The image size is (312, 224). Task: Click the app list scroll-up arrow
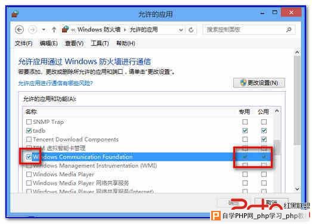tap(277, 111)
